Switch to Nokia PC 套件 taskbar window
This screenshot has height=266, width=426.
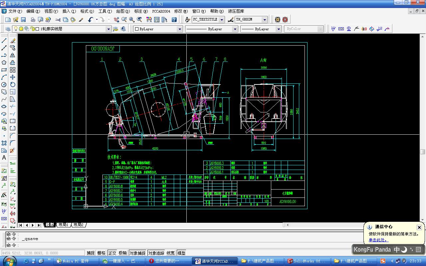coord(76,261)
